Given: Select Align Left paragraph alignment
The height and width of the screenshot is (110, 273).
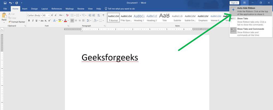Looking at the screenshot, I should coord(72,21).
